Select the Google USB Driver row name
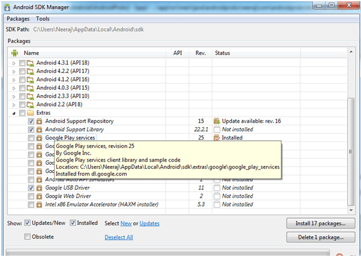The height and width of the screenshot is (257, 361). 67,188
